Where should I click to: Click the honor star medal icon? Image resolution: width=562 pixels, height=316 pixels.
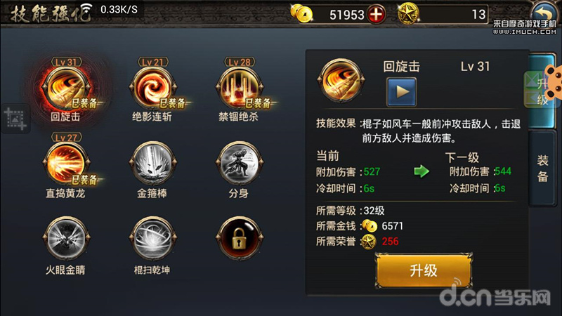click(x=408, y=13)
